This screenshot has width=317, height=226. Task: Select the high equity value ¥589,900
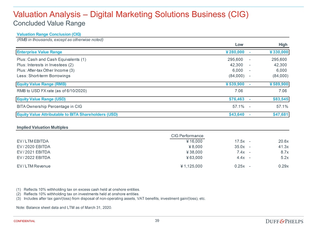click(x=279, y=84)
